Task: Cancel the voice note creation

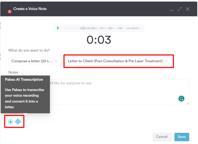Action: [x=162, y=137]
